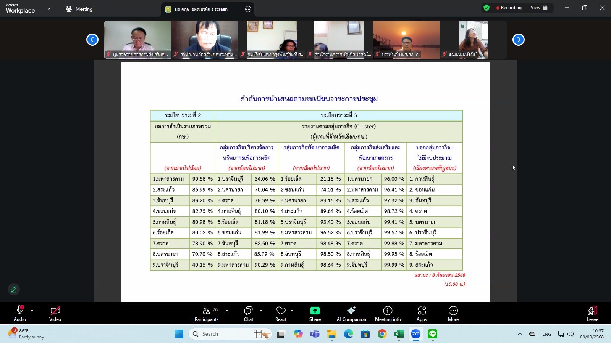This screenshot has width=611, height=343.
Task: Click the Recording indicator to pause recording
Action: tap(509, 7)
